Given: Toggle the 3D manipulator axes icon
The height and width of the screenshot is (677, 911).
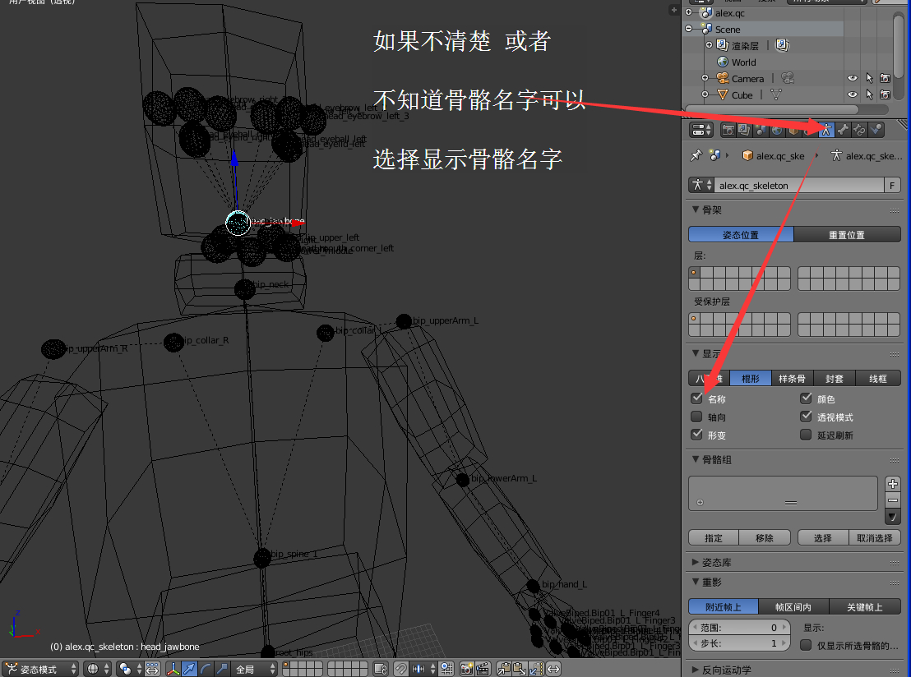Looking at the screenshot, I should pyautogui.click(x=173, y=669).
